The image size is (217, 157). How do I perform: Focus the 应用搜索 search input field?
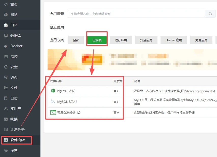pos(136,14)
